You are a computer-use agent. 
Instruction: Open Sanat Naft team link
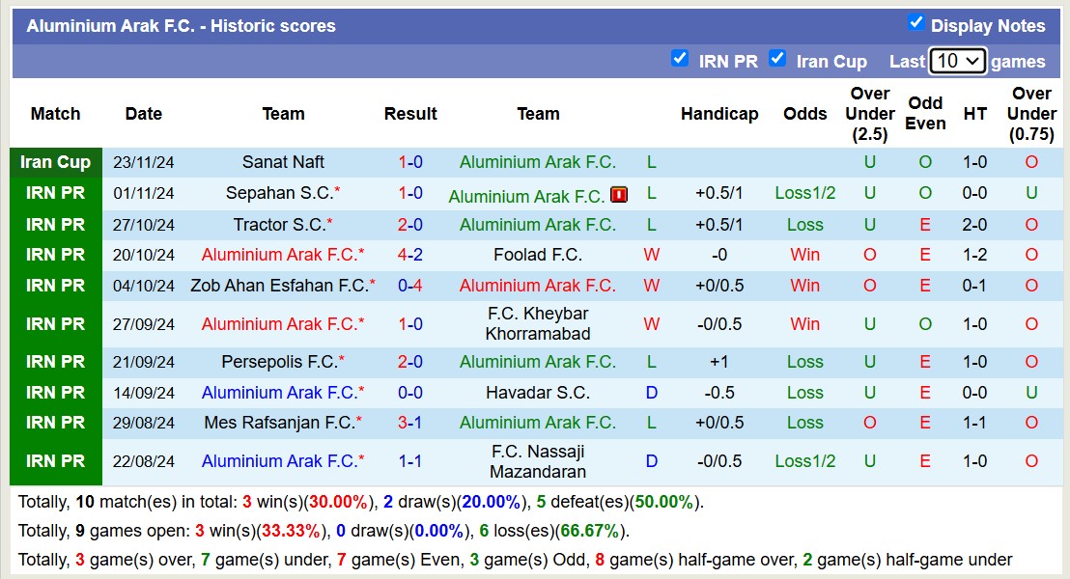(x=283, y=162)
